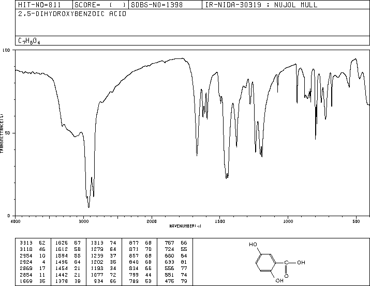Click transmittance value 4 beside 2924

[43, 262]
